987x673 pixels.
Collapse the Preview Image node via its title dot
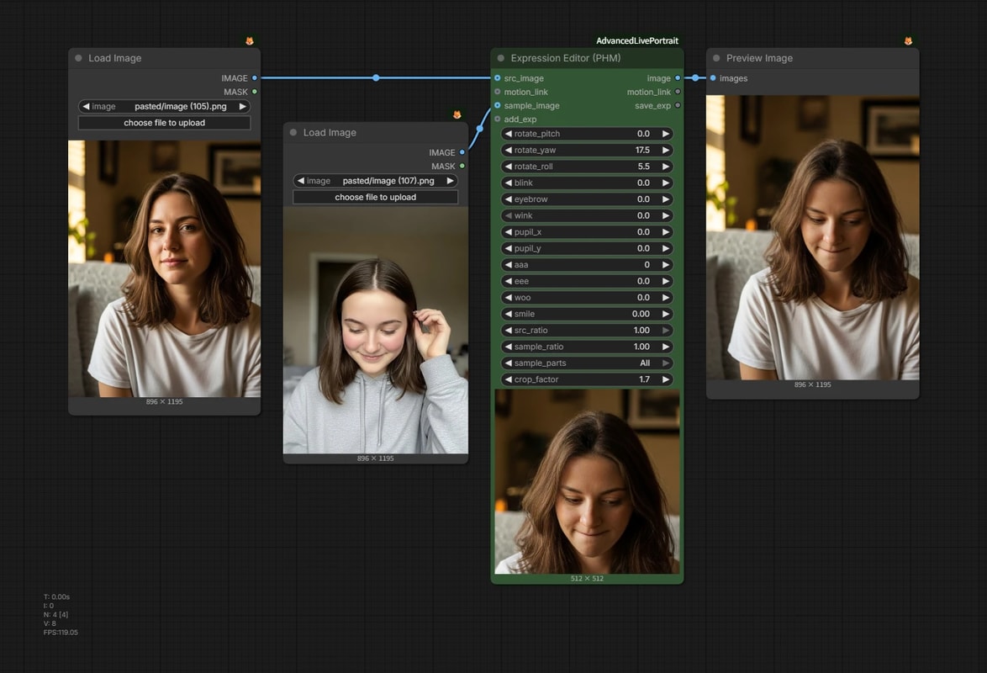[716, 58]
